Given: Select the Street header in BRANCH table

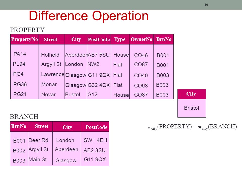Looking at the screenshot, I should coord(42,126).
